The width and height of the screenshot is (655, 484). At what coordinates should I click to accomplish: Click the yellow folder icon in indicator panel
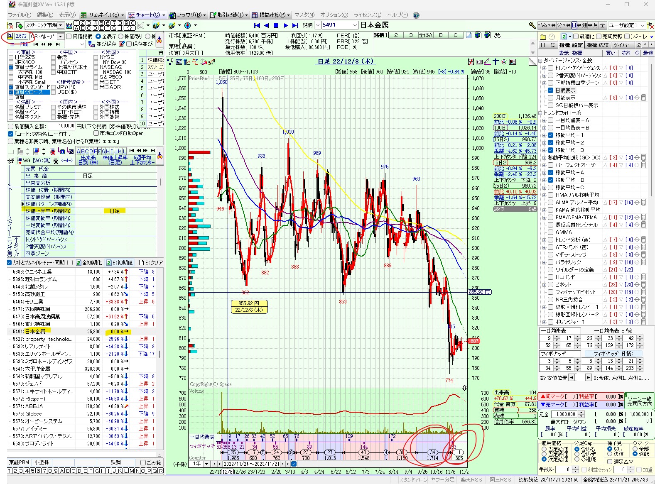coord(543,37)
